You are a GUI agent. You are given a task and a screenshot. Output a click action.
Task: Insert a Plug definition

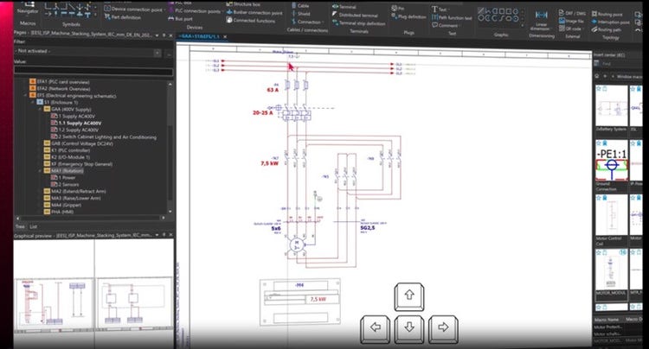[408, 16]
